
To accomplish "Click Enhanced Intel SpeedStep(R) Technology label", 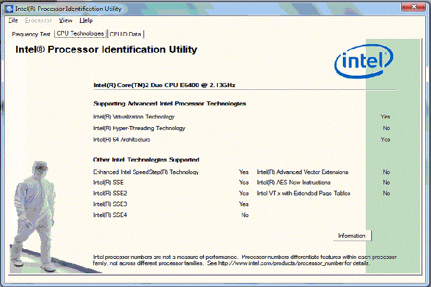I will point(146,172).
